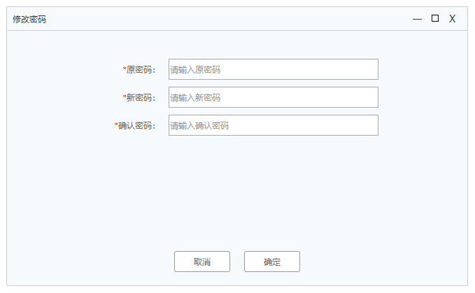Maximize the 修改密码 dialog window
The height and width of the screenshot is (293, 475).
(x=435, y=18)
